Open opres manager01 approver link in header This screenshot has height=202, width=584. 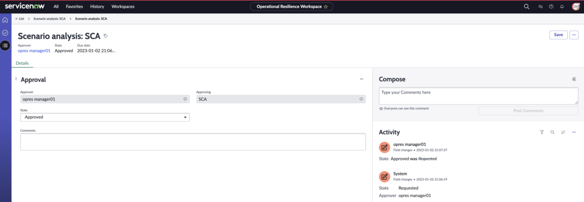pos(34,51)
